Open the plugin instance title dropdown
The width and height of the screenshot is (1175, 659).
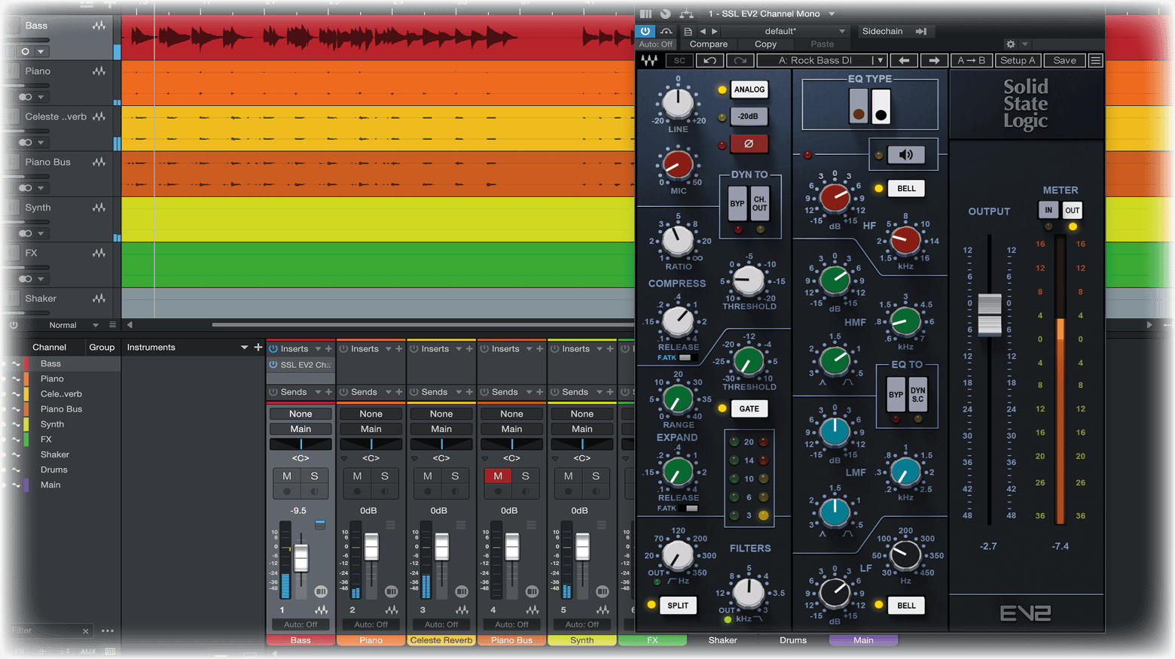tap(832, 14)
